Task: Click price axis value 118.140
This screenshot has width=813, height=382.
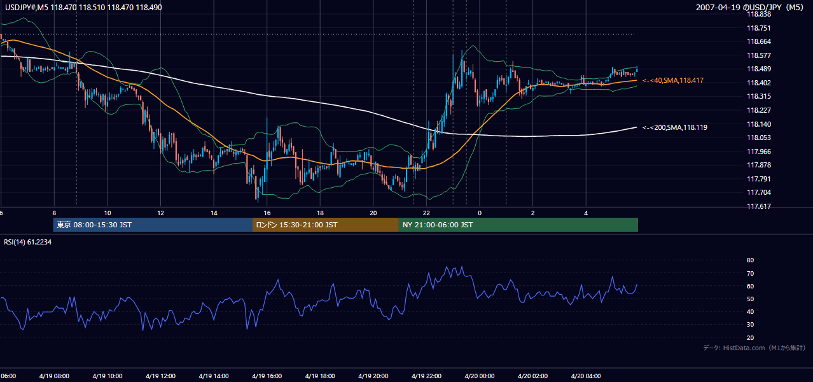Action: coord(759,124)
